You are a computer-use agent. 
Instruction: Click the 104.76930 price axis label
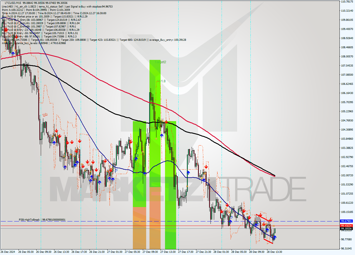tap(347, 120)
